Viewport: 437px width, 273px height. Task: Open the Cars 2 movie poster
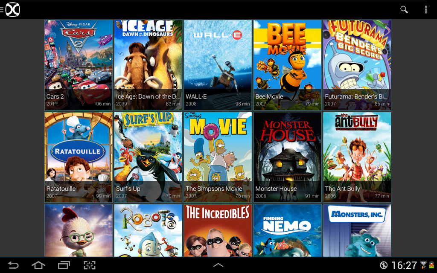click(x=79, y=65)
